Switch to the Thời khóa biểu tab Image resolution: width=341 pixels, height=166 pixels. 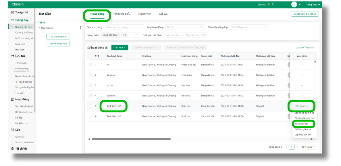(x=121, y=14)
